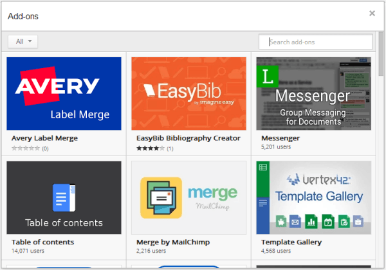Viewport: 386px width, 270px height.
Task: Click the '2,216 users' text
Action: pos(151,251)
